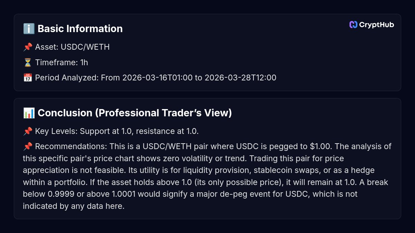Open the CryptHub brand name link
The height and width of the screenshot is (233, 415).
click(x=376, y=25)
